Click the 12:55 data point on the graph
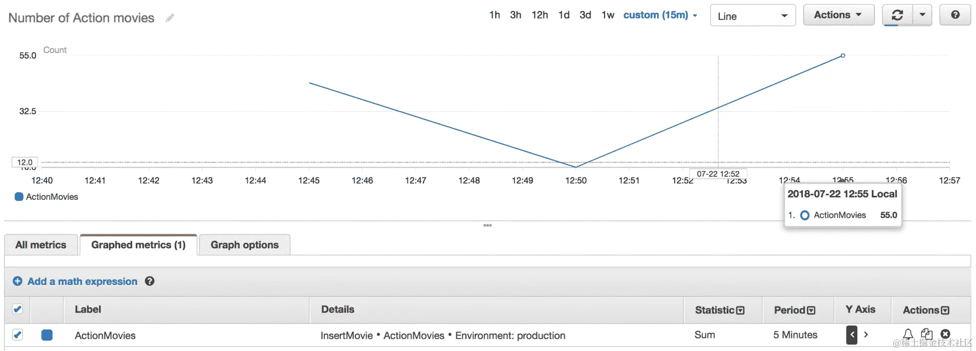 843,56
